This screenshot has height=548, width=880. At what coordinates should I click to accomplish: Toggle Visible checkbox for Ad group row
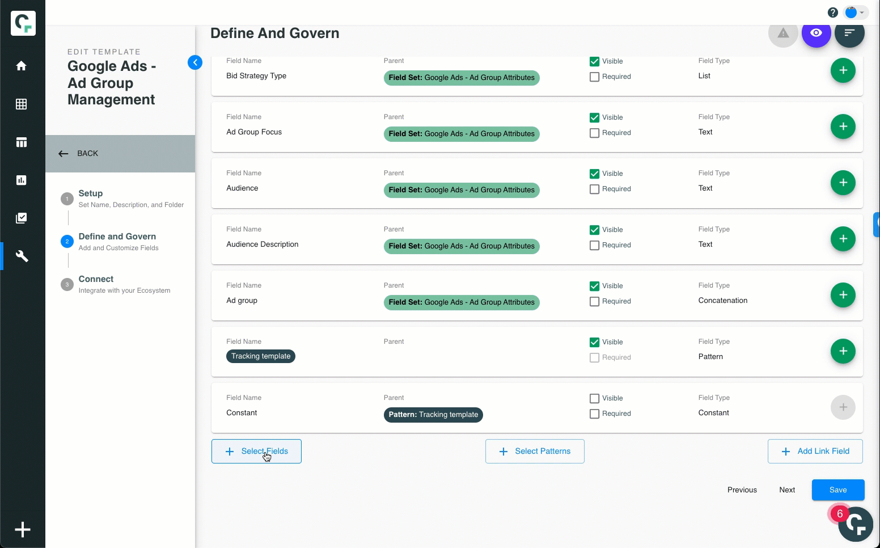click(594, 286)
